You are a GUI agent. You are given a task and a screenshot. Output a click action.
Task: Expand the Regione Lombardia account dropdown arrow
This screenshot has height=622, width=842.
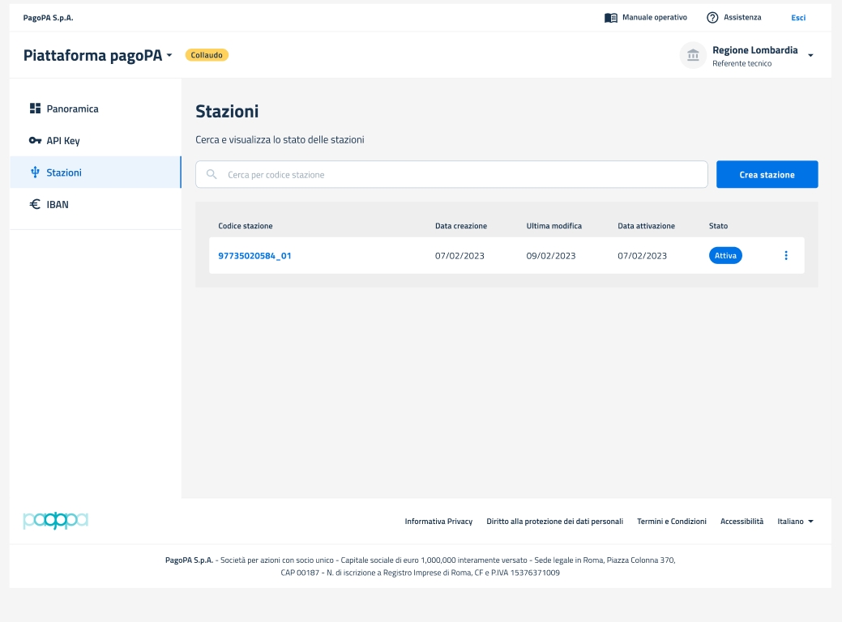pos(810,55)
